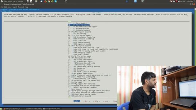Select highlighted XFS POSIX ACL support row
196x110 pixels.
point(79,25)
